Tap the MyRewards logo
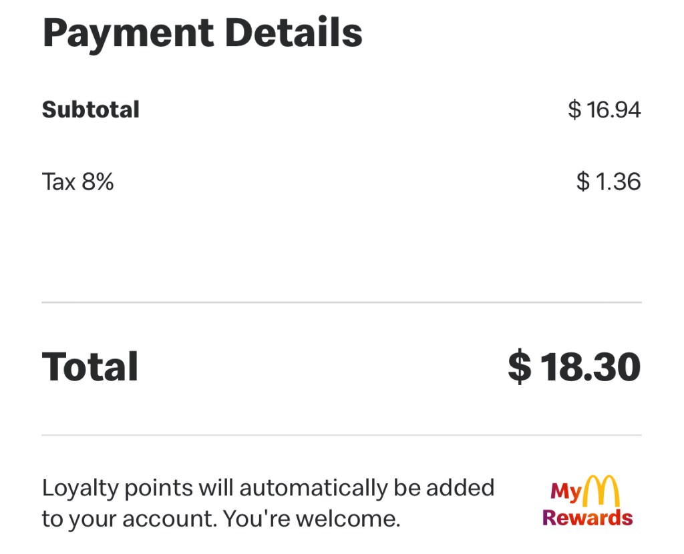Image resolution: width=684 pixels, height=554 pixels. 587,502
